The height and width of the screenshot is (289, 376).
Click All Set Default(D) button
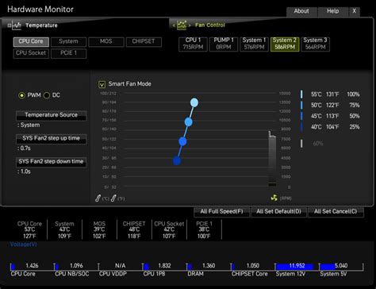pyautogui.click(x=278, y=212)
